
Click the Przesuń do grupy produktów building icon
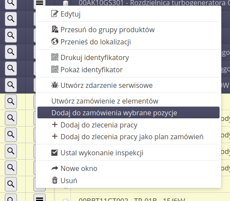[x=55, y=29]
